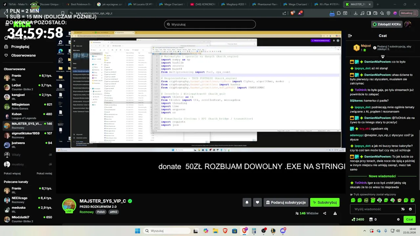Click the Subskrybuj button
Image resolution: width=420 pixels, height=236 pixels.
click(x=325, y=203)
